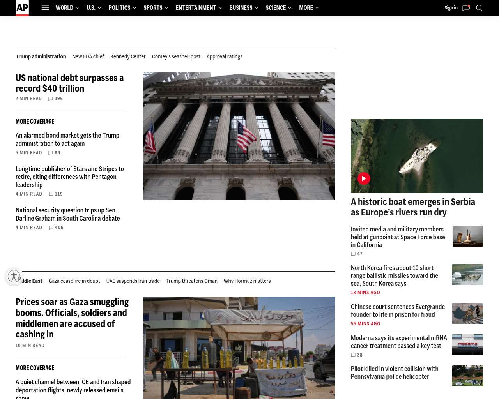Click the Serbia boat aerial video thumbnail
Viewport: 499px width, 399px height.
417,156
